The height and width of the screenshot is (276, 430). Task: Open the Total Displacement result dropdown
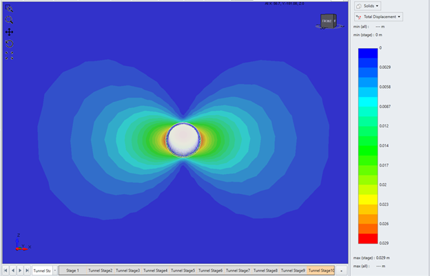(x=378, y=17)
